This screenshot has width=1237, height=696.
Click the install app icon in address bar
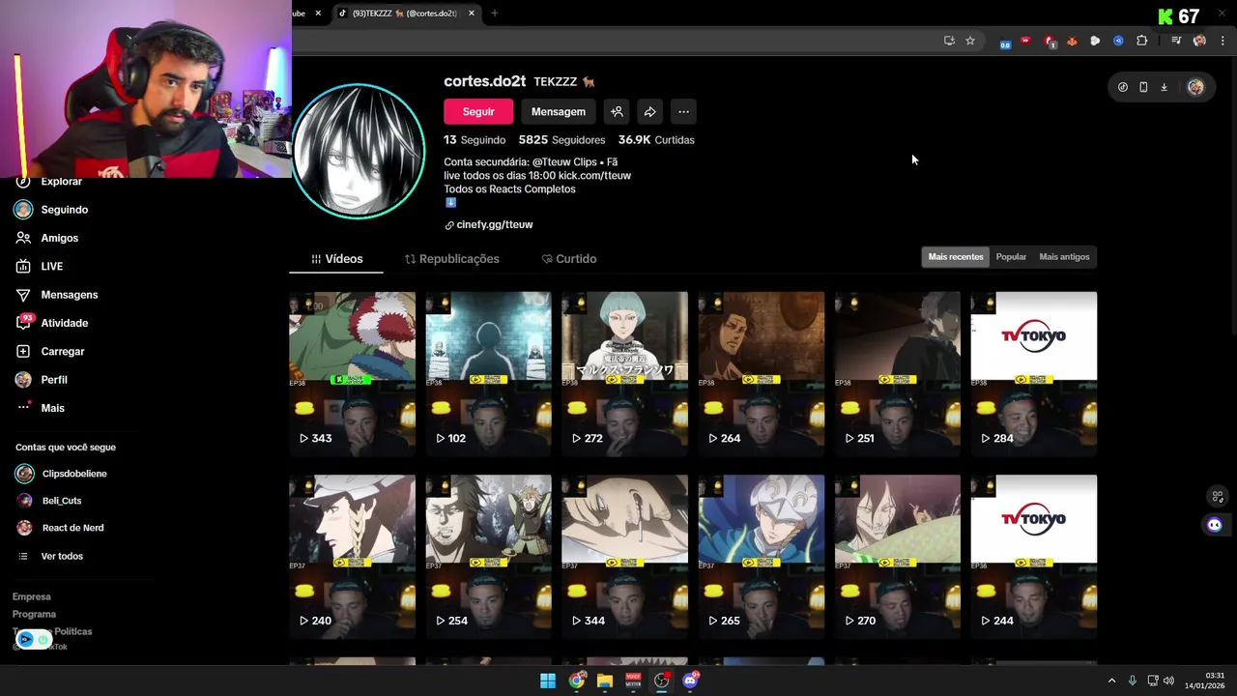(949, 41)
